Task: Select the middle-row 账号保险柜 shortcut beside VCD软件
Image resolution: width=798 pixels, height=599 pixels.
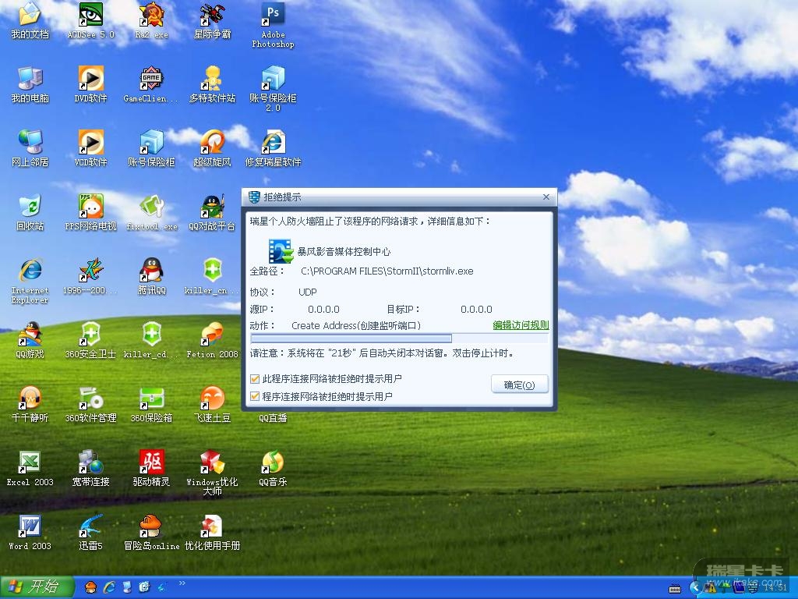Action: (x=151, y=148)
